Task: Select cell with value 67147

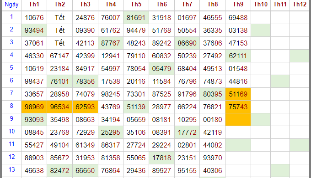Action: click(x=59, y=56)
